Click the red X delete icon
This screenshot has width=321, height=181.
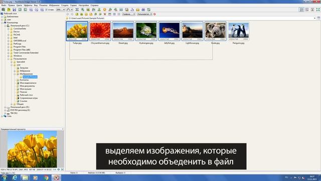pos(105,14)
